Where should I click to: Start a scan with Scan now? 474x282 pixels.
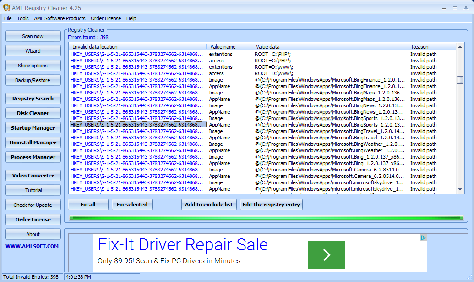pyautogui.click(x=33, y=36)
